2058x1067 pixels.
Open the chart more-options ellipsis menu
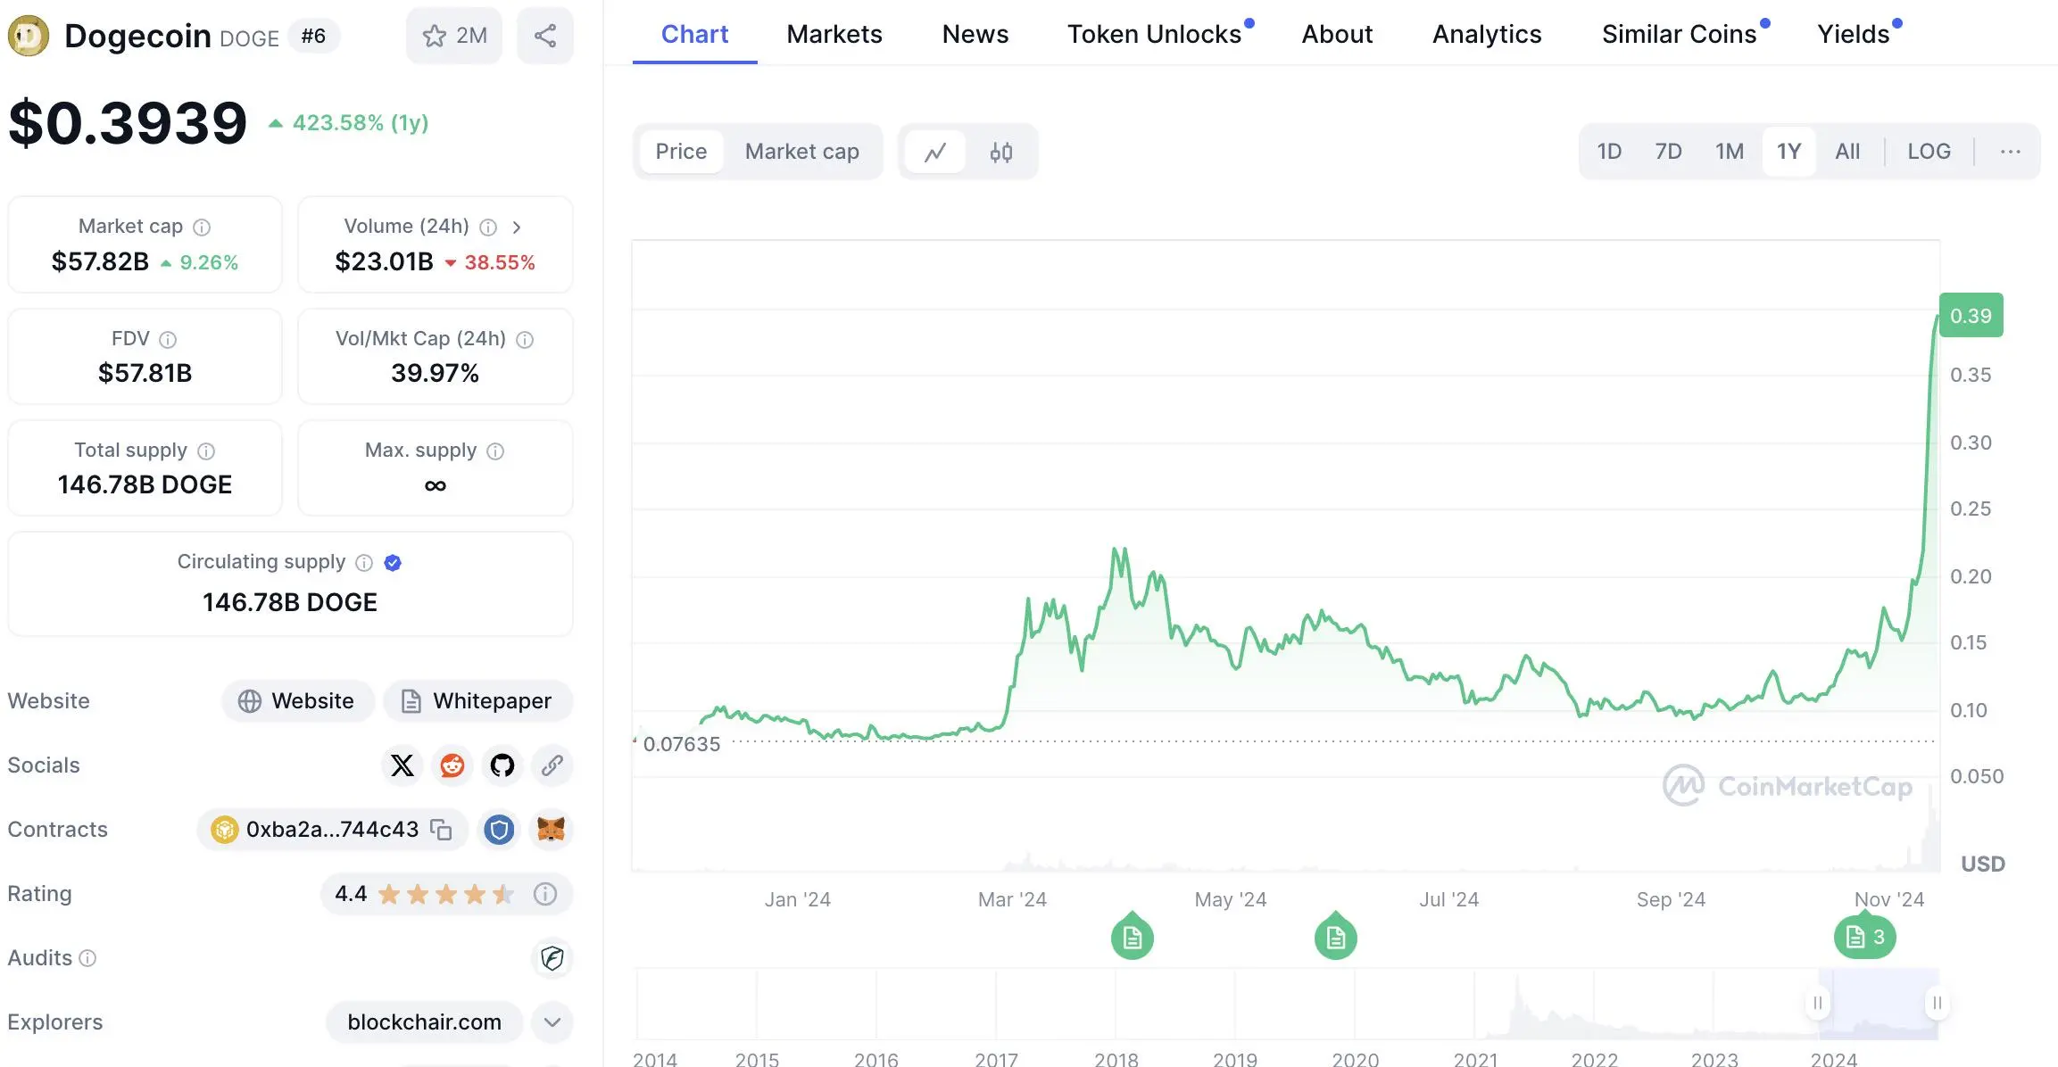click(2010, 152)
